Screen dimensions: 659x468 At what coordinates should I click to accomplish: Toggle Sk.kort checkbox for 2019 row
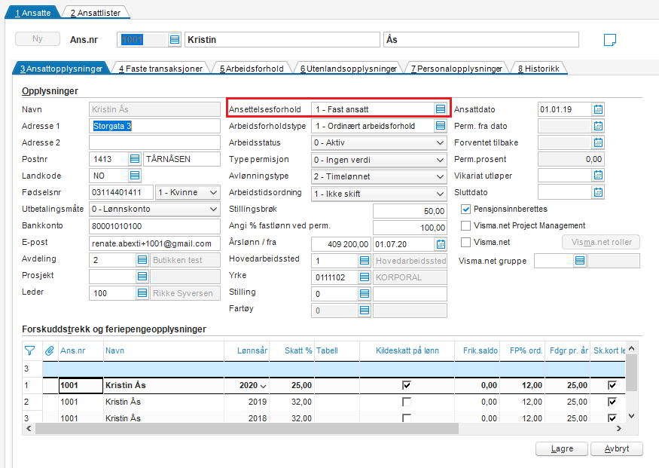click(612, 402)
